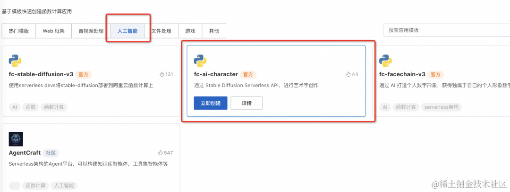
Task: Click 官方 badge on fc-facechain-v3
Action: pyautogui.click(x=435, y=75)
